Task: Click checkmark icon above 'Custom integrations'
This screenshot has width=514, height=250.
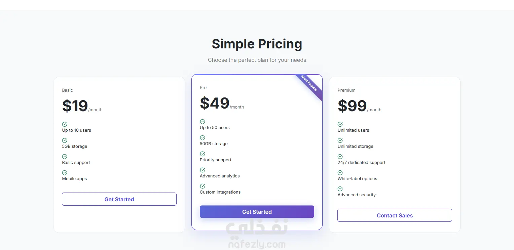Action: pos(203,186)
